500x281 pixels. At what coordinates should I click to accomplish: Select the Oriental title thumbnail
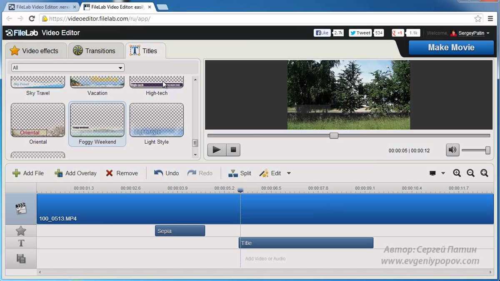tap(38, 120)
